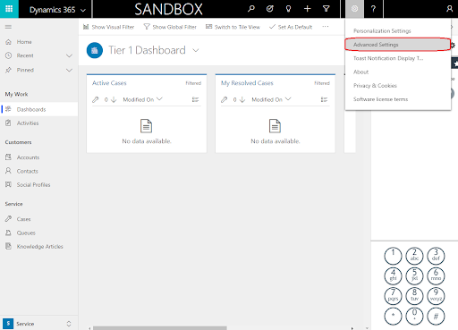This screenshot has width=458, height=330.
Task: Switch to Tile View
Action: [x=233, y=27]
